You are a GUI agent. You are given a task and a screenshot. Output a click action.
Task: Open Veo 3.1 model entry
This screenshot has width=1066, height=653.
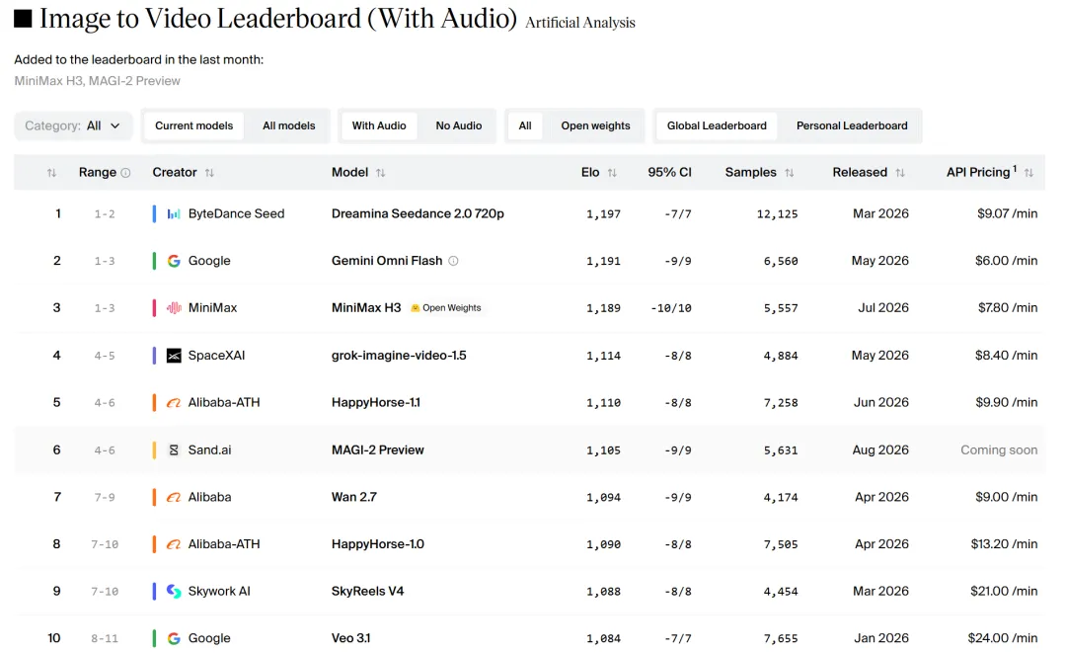(x=350, y=639)
